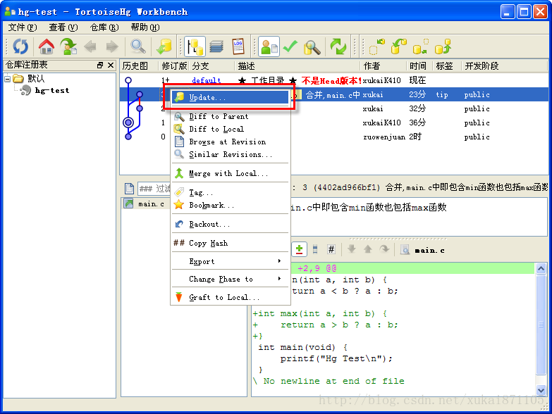Choose Update... from the context menu
Image resolution: width=552 pixels, height=414 pixels.
click(x=231, y=97)
